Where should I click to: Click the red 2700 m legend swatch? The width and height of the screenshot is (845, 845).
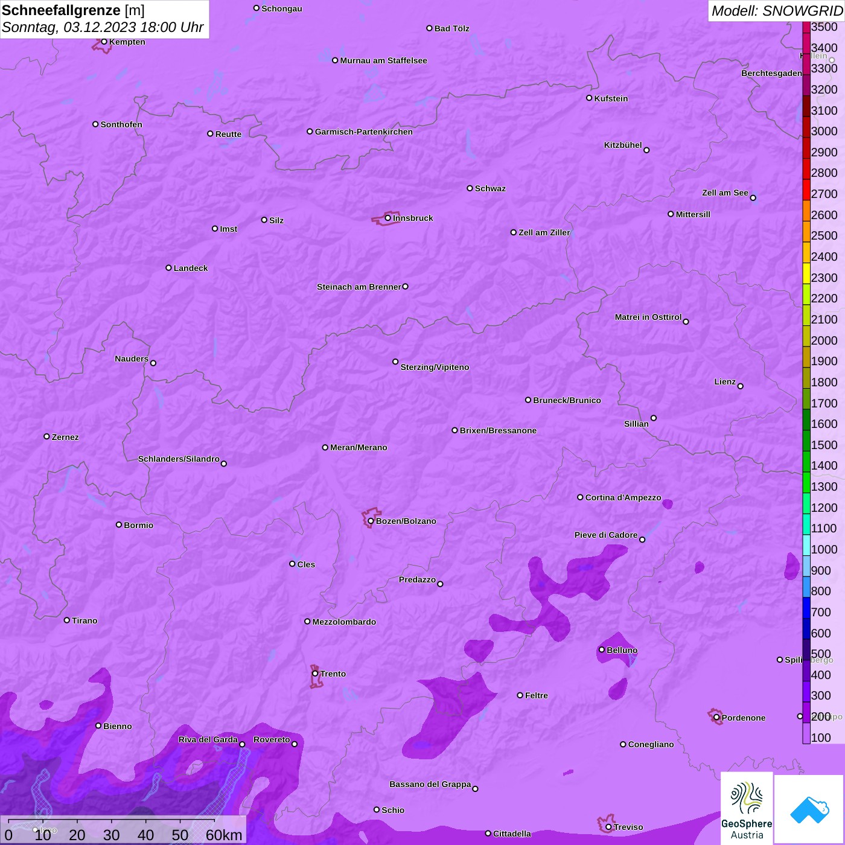pos(806,190)
